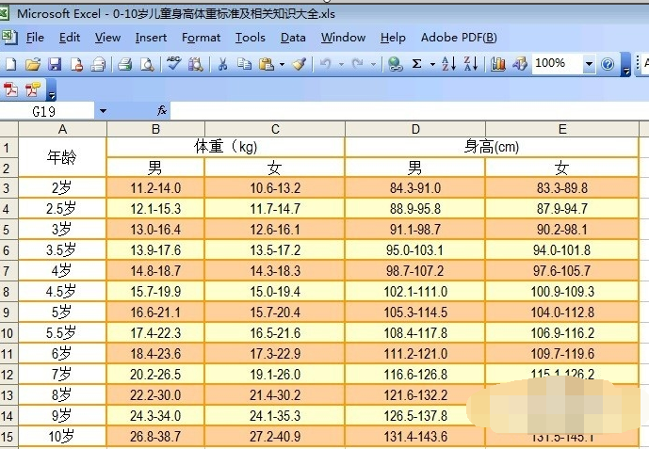Open the 100% zoom dropdown arrow
Screen dimensions: 649x449
tap(589, 64)
